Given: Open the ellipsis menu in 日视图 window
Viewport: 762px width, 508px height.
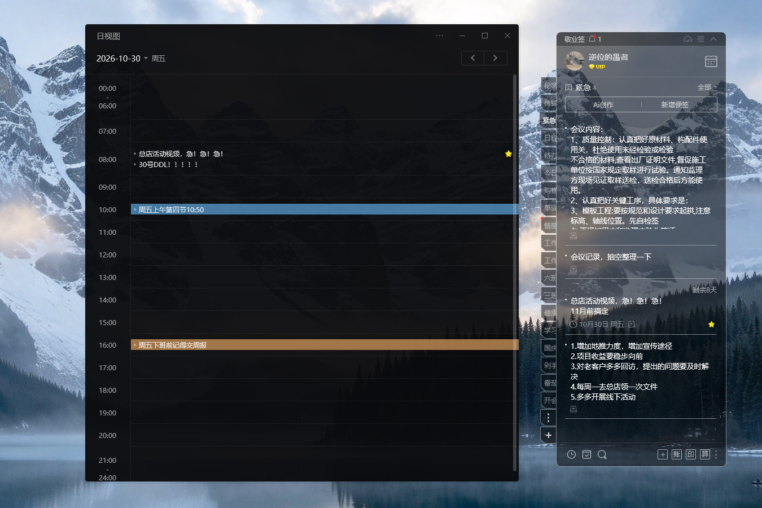Looking at the screenshot, I should point(440,36).
